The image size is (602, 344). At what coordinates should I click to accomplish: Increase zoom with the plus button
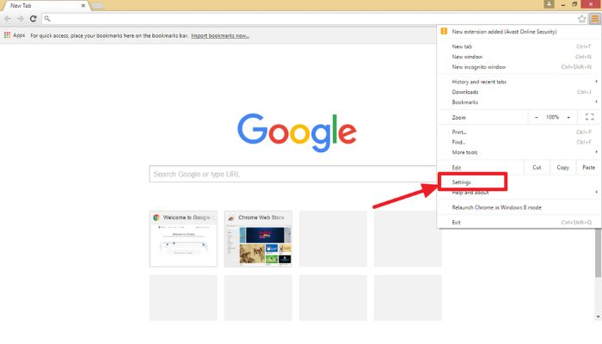(x=568, y=117)
